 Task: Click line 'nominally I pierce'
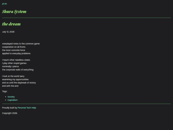coord(11,66)
